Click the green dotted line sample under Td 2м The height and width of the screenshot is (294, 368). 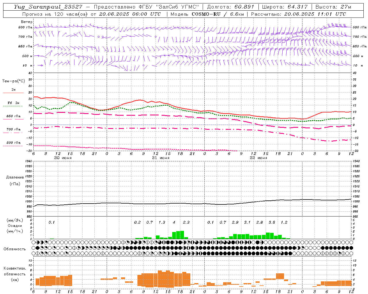tap(13, 106)
